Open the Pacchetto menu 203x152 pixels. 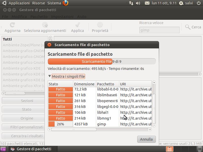(39, 17)
